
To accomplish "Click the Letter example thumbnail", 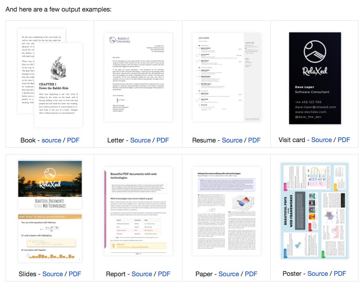I will 138,77.
